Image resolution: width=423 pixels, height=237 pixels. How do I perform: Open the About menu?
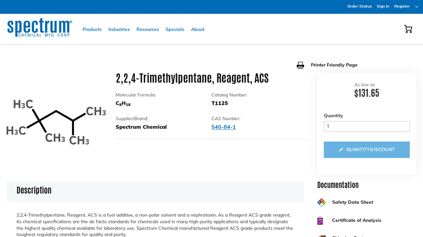click(197, 29)
